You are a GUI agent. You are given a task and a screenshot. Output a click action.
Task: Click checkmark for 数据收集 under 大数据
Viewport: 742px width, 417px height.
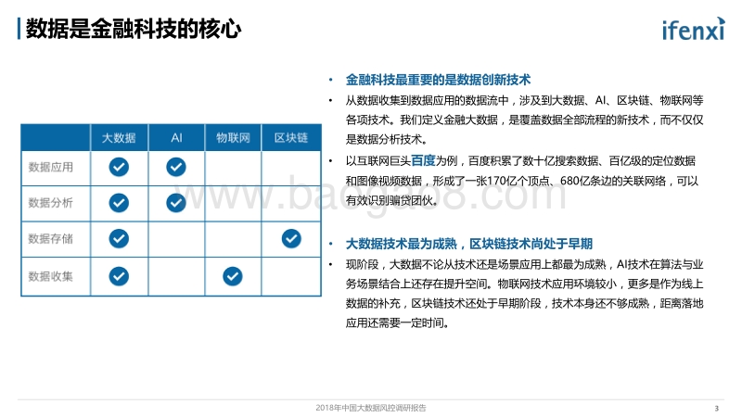119,276
